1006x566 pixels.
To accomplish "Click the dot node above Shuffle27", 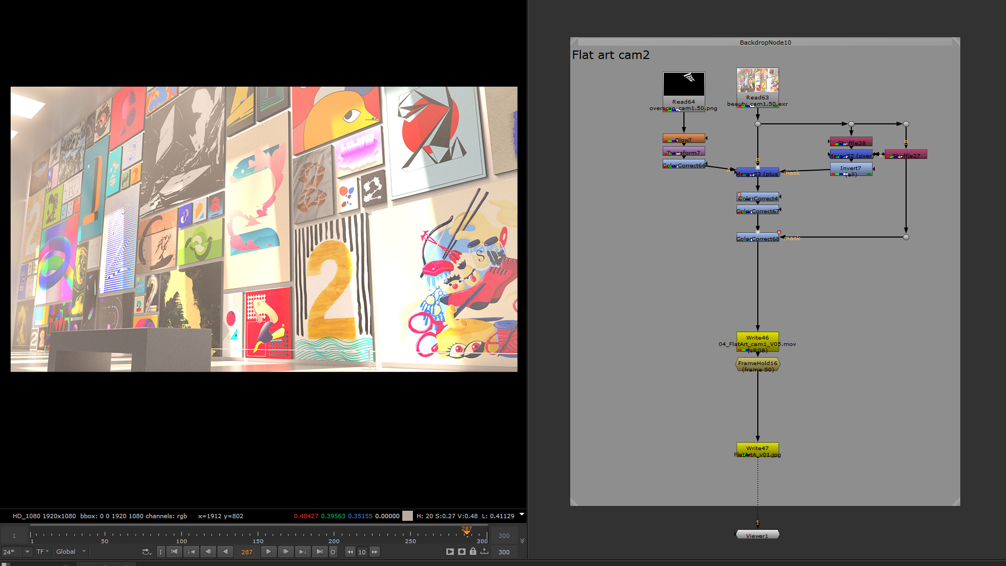I will [x=906, y=124].
